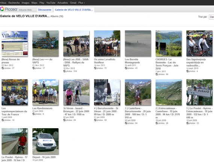Click globe icon under On aime Levallois-Honfleur
The width and height of the screenshot is (214, 162).
point(95,68)
